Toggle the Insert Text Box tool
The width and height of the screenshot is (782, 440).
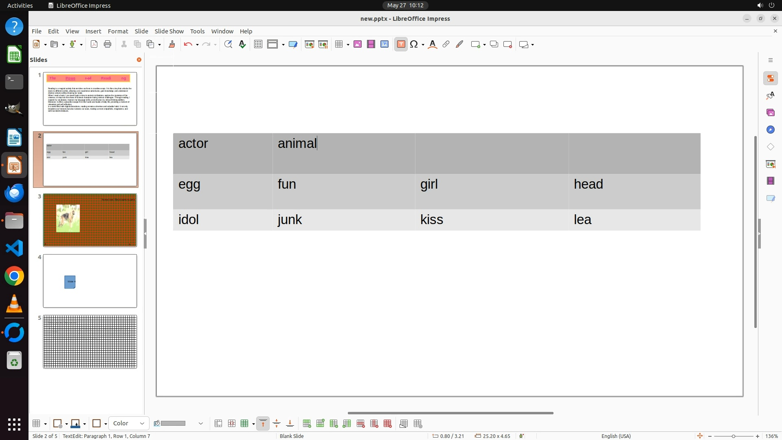401,44
